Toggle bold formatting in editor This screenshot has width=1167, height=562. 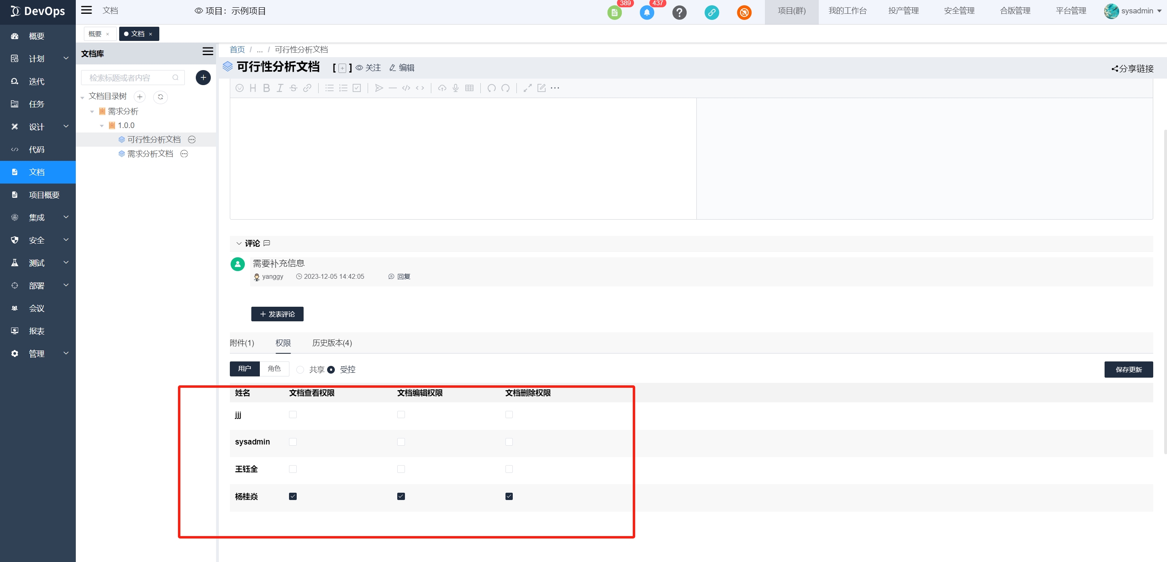tap(266, 88)
